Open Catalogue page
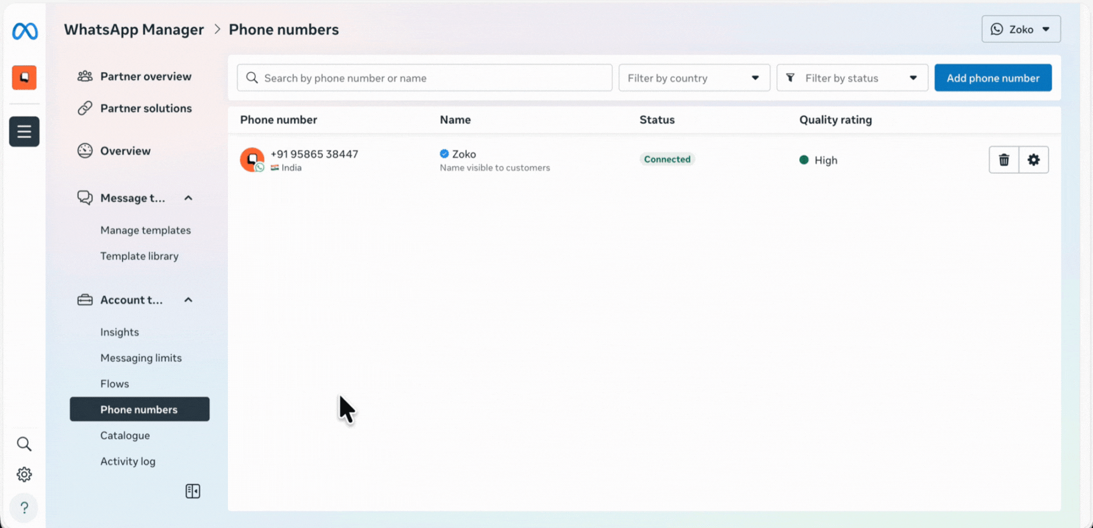The image size is (1093, 528). tap(125, 435)
